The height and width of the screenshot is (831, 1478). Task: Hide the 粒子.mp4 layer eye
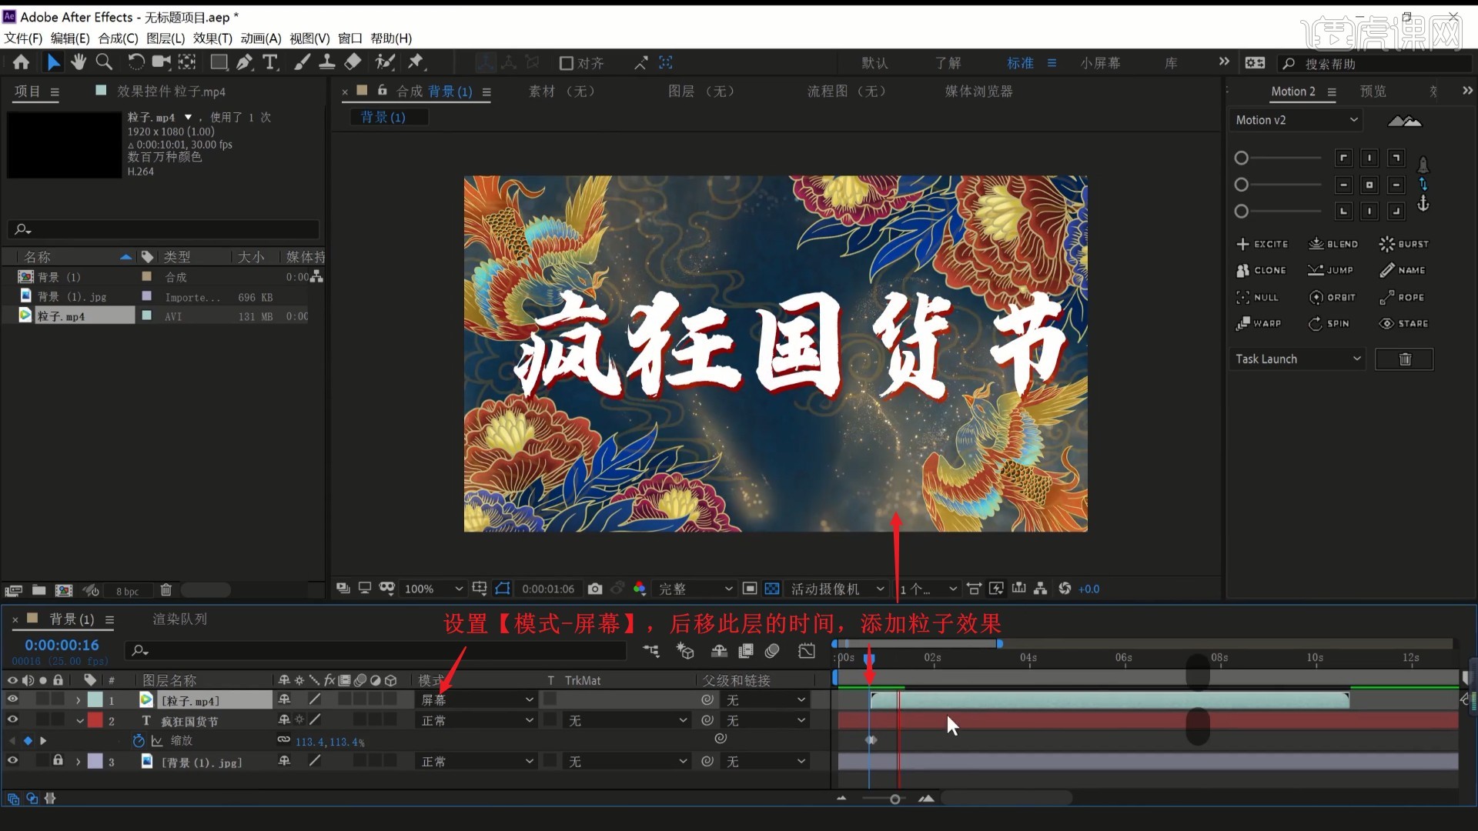pos(12,699)
